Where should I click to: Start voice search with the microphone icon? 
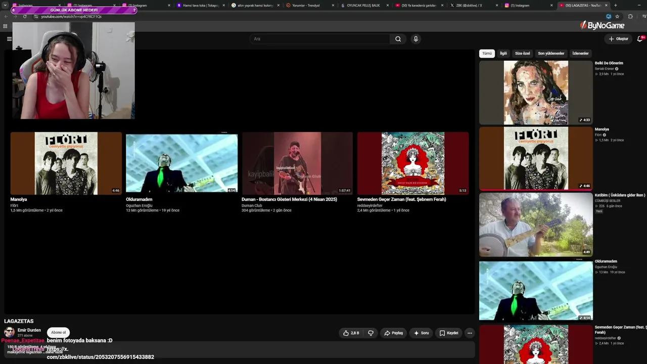[415, 39]
